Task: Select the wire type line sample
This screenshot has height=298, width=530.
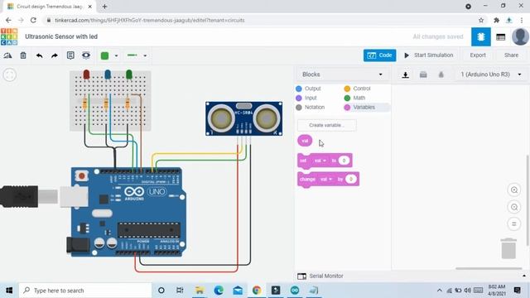Action: click(132, 55)
